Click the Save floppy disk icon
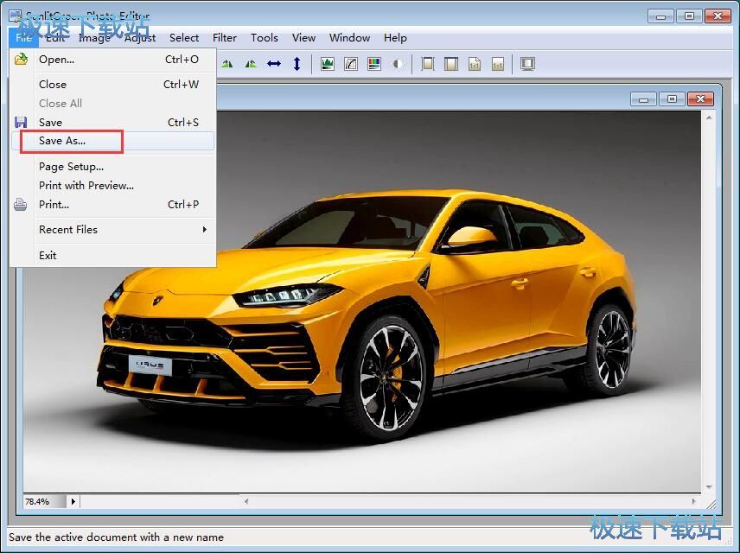This screenshot has height=553, width=740. [21, 122]
